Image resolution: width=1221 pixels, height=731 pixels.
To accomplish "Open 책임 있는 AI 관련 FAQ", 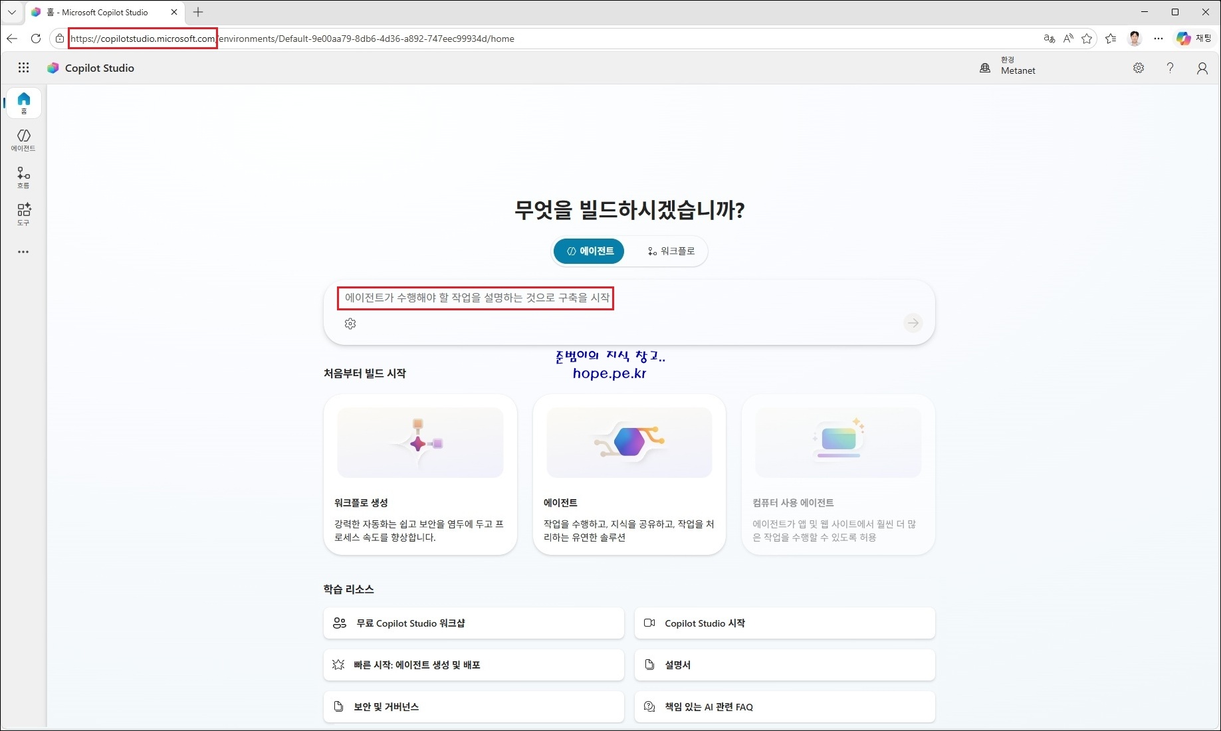I will tap(785, 707).
